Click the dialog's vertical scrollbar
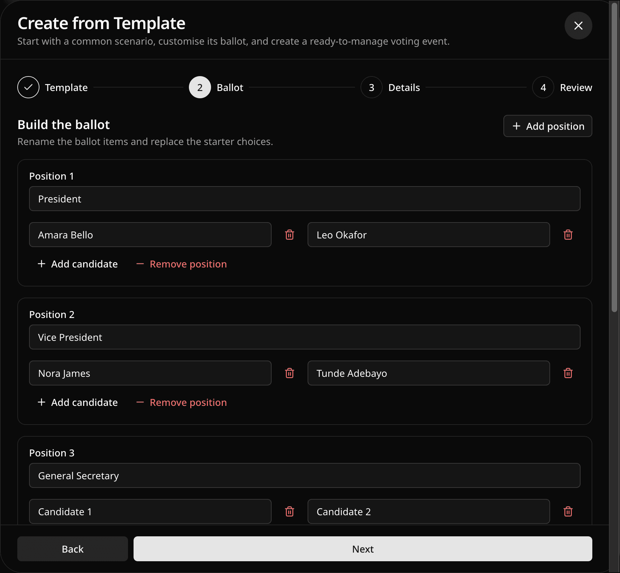This screenshot has height=573, width=620. click(x=614, y=157)
